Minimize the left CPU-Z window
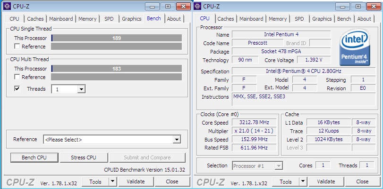 (x=152, y=7)
